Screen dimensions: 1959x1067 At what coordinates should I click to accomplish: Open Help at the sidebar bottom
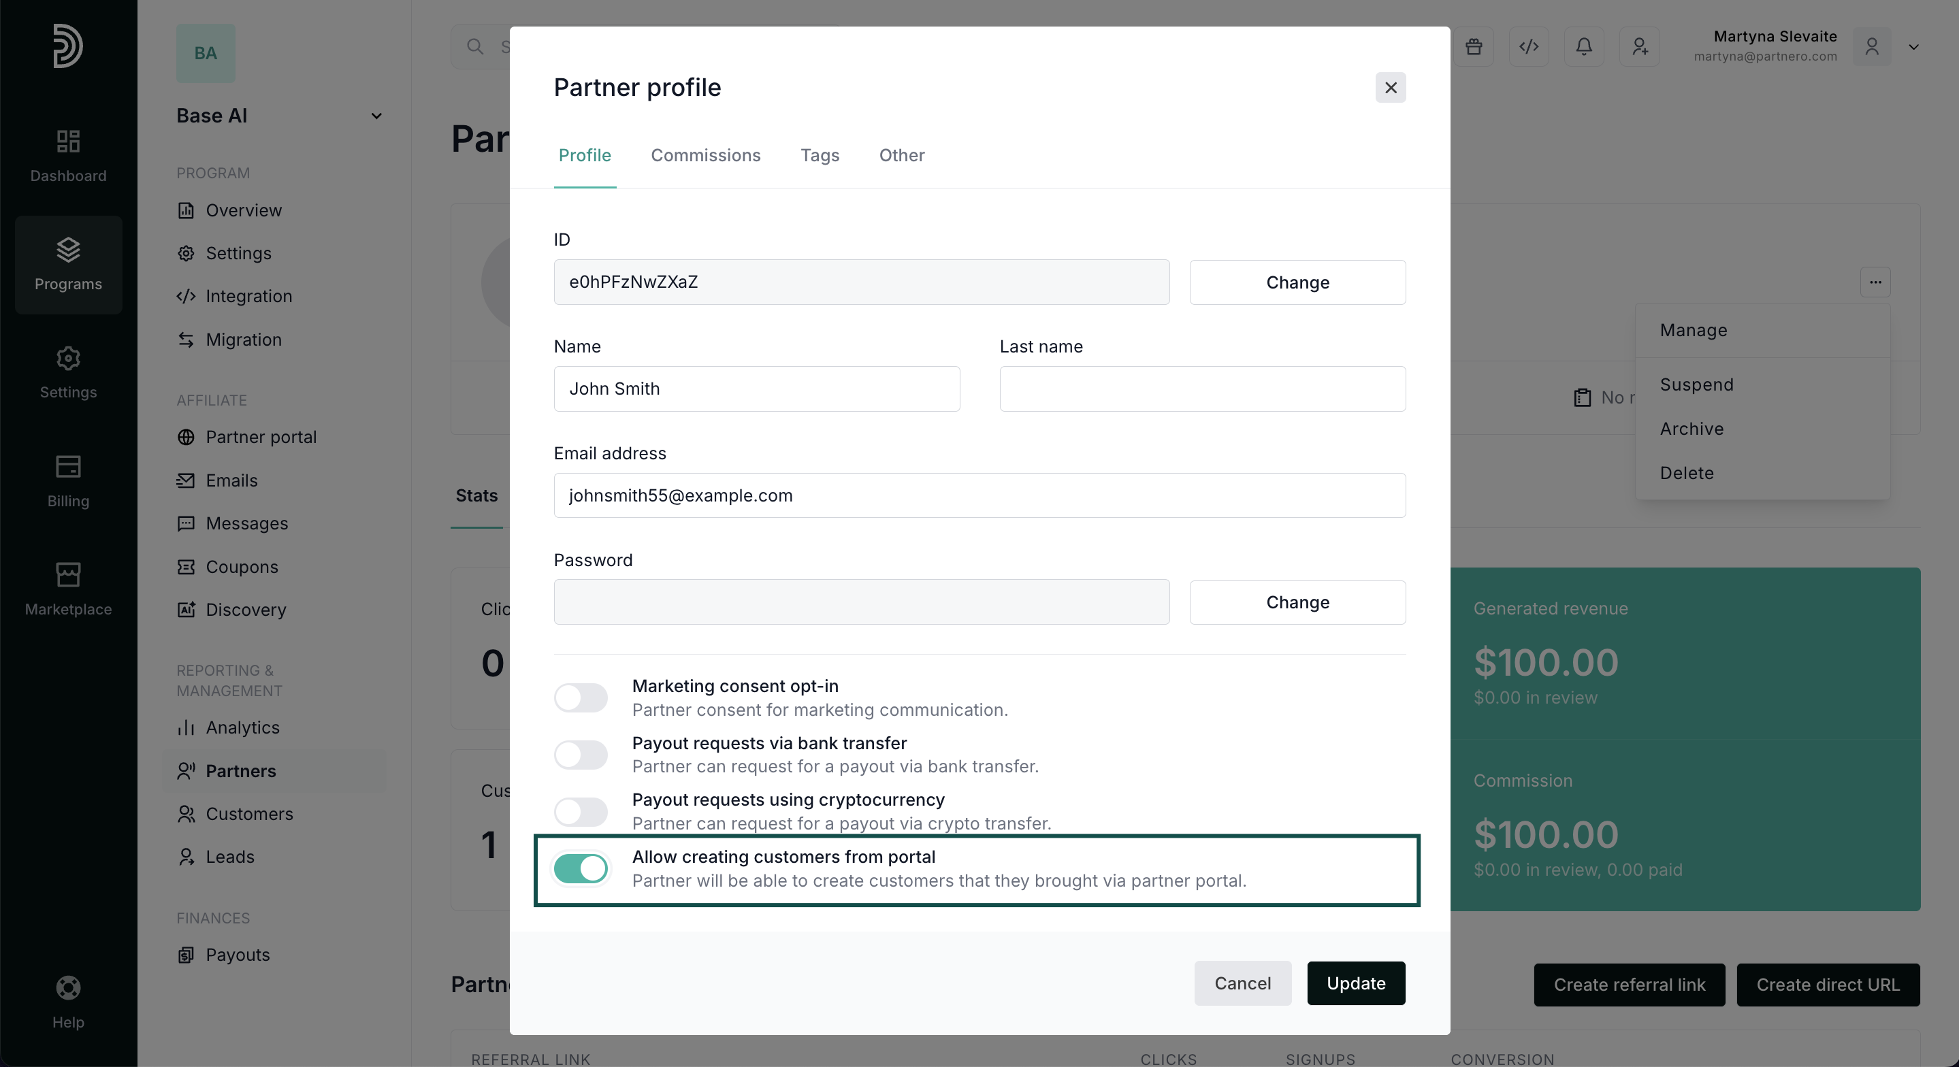point(69,1002)
